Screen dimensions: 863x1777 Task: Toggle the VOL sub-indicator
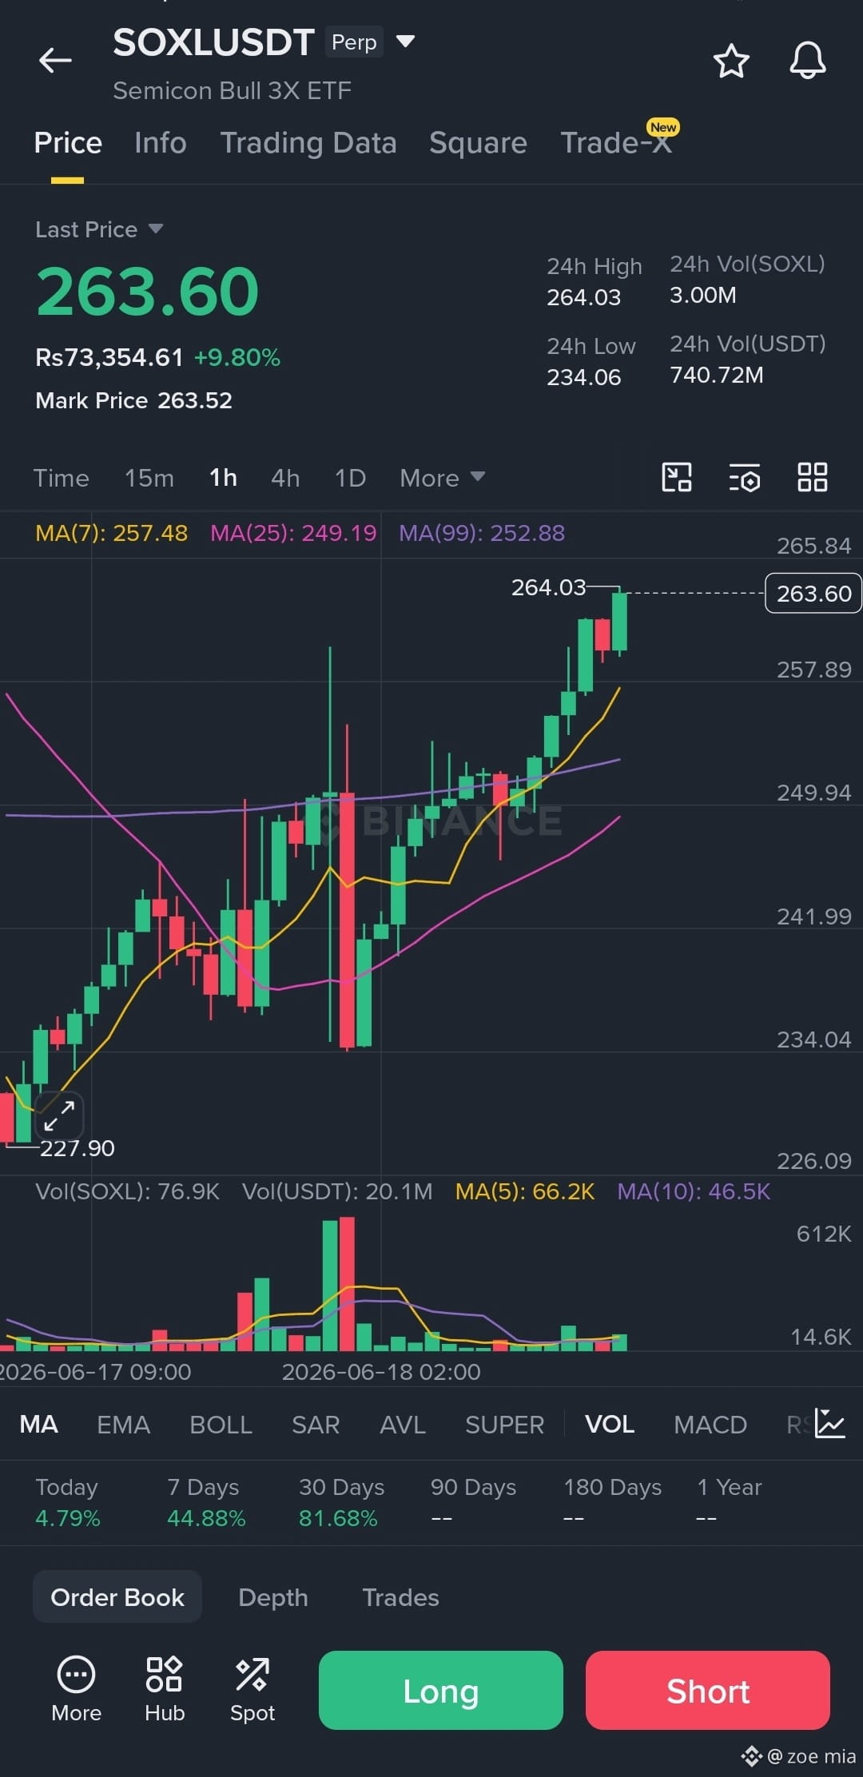[x=610, y=1424]
